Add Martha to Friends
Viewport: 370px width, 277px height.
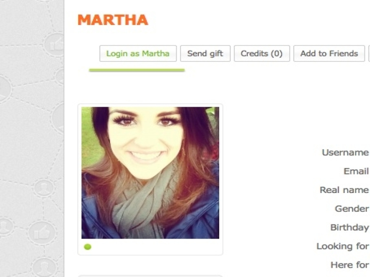tap(329, 54)
